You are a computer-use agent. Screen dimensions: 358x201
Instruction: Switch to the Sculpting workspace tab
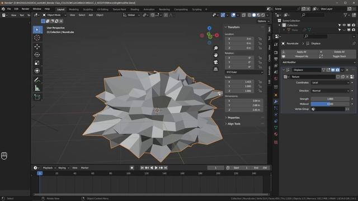click(88, 9)
